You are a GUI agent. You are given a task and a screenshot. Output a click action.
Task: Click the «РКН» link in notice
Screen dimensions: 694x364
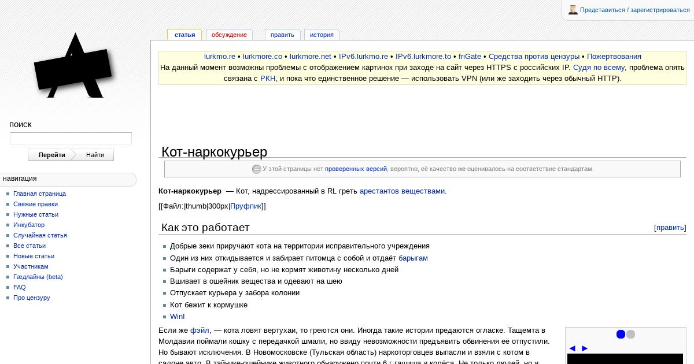pos(268,79)
